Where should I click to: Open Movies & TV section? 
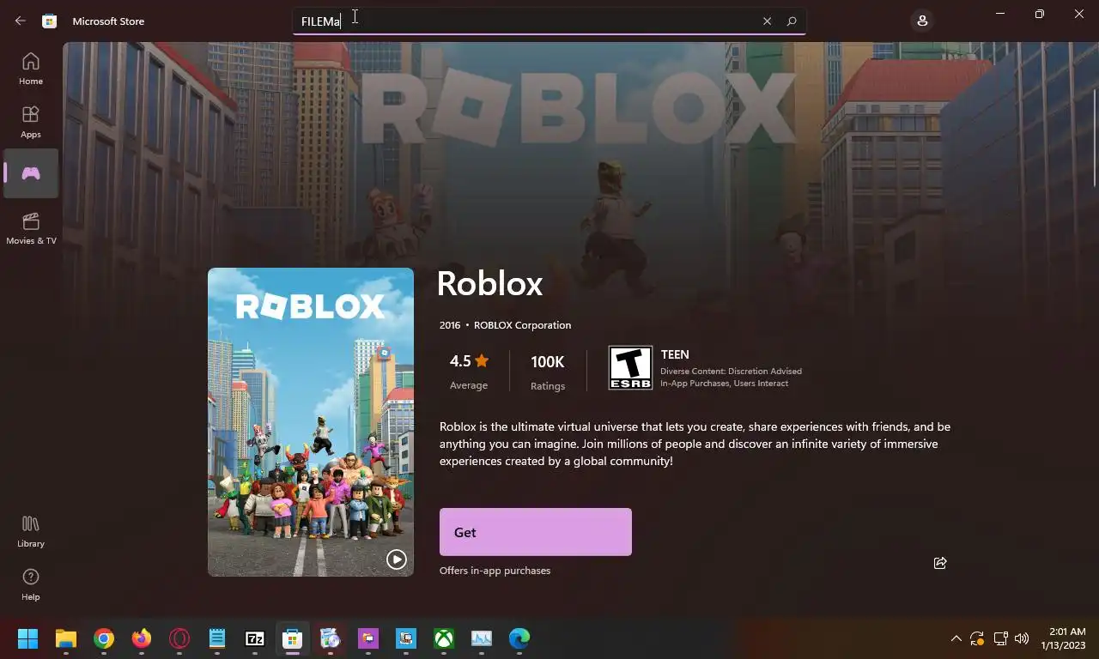(x=31, y=228)
